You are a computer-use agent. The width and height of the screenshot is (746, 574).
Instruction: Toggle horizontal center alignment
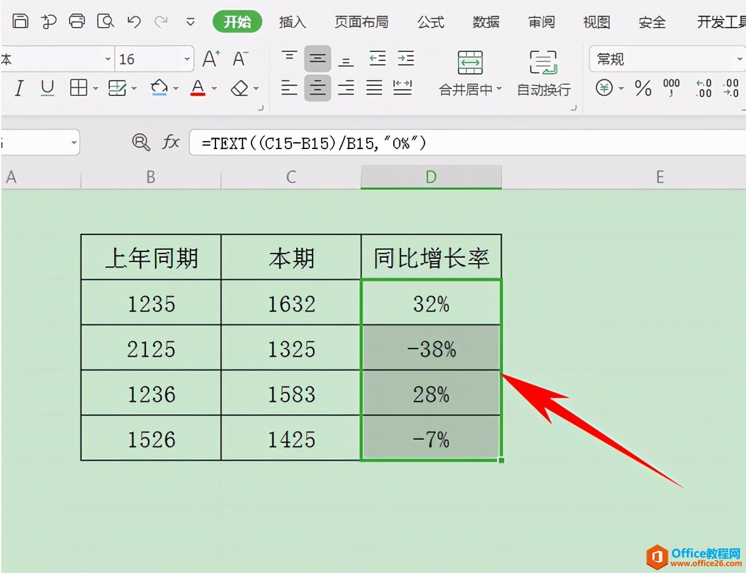(317, 89)
